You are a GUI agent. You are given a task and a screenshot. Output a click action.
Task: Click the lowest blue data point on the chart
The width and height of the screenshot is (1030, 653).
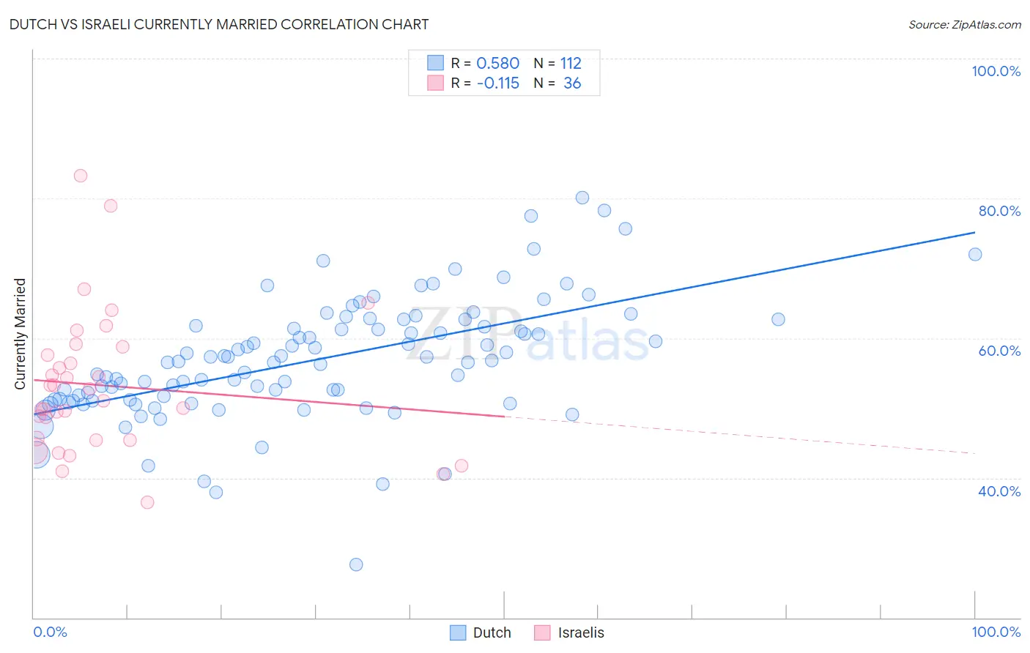pyautogui.click(x=356, y=564)
